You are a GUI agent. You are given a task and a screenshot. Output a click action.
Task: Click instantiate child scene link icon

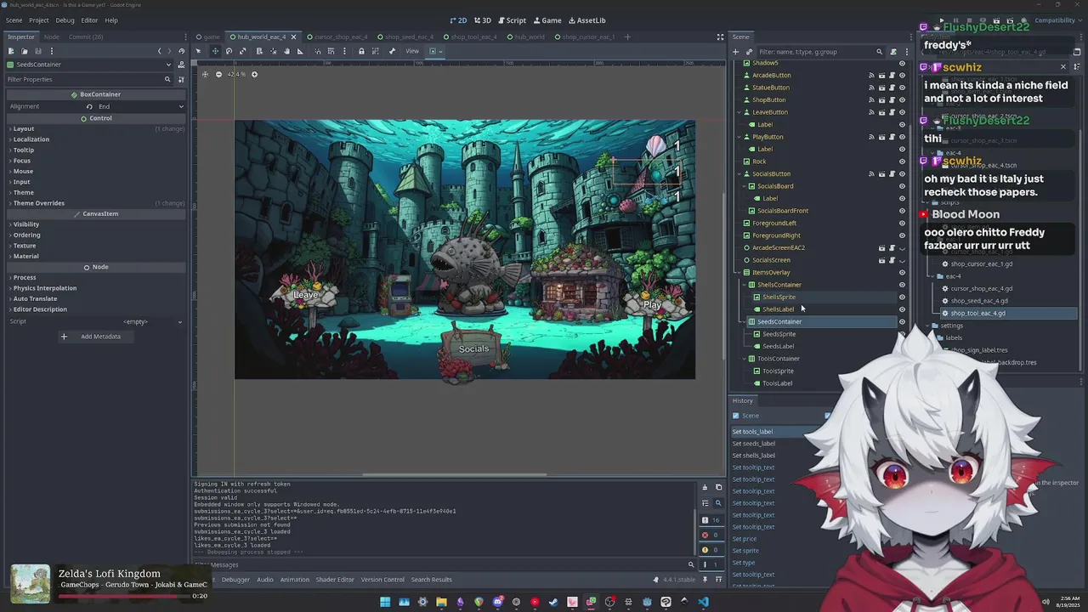pyautogui.click(x=747, y=52)
